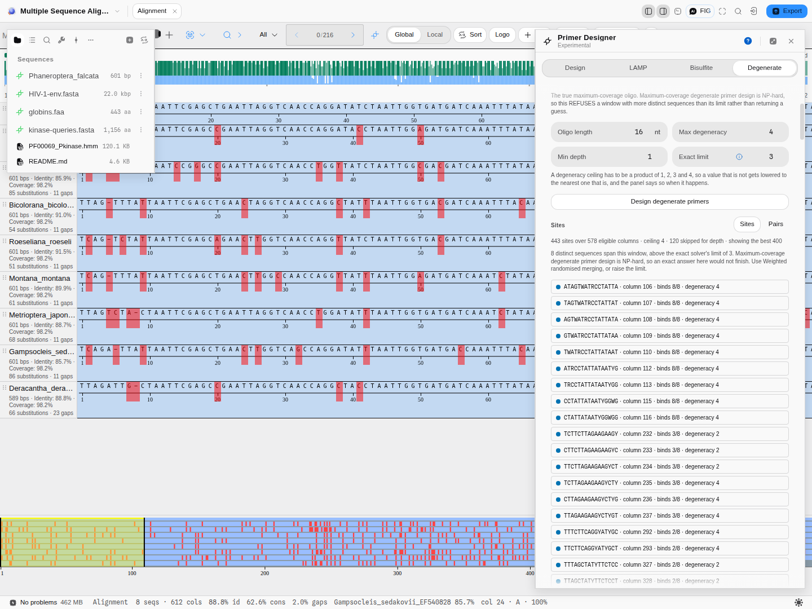812x609 pixels.
Task: Click the plus icon in alignment toolbar
Action: coord(169,35)
